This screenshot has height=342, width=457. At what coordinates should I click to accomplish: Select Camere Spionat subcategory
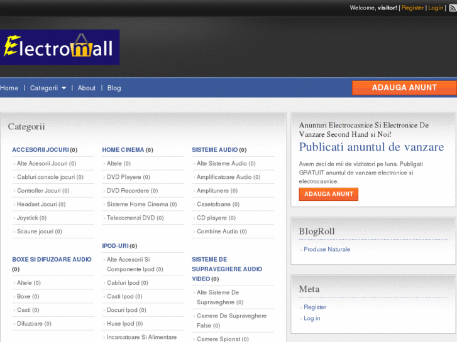tap(219, 339)
